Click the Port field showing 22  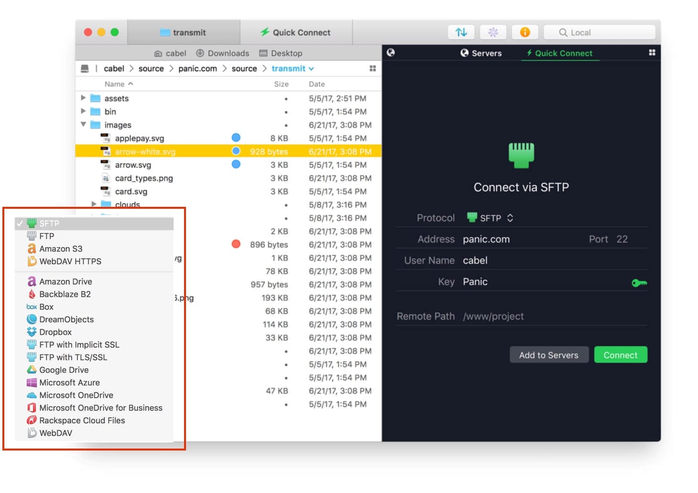click(622, 239)
